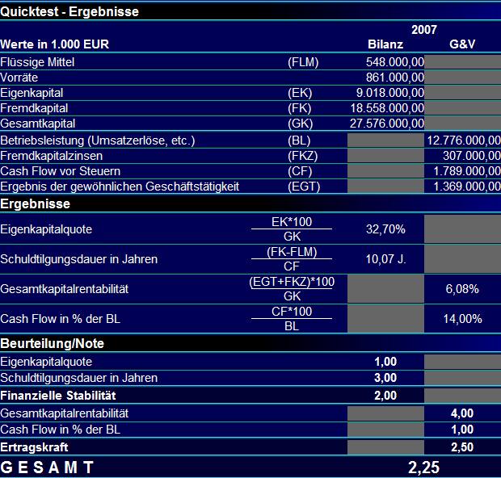The image size is (501, 478).
Task: Click the Cash Flow vor Steuern value 1.789.000,00
Action: pos(467,171)
